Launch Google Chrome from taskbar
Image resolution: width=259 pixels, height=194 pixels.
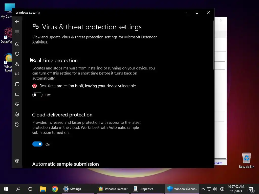click(x=55, y=189)
